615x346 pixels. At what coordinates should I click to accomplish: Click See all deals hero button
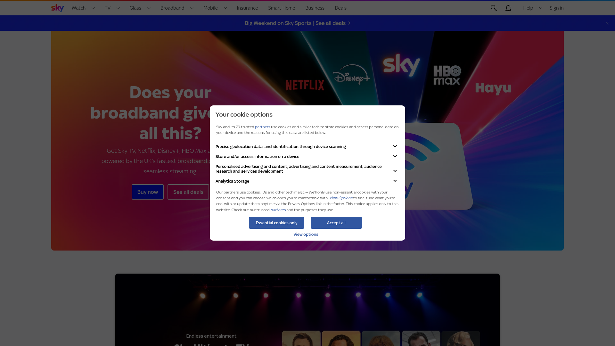[188, 192]
